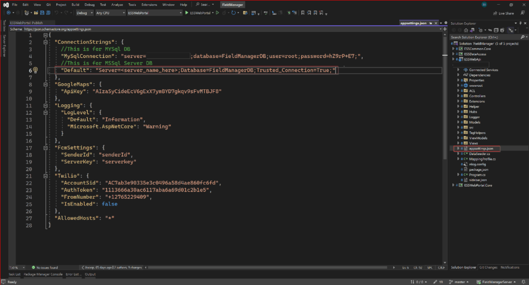529x285 pixels.
Task: Open the Extensions menu
Action: click(x=149, y=5)
